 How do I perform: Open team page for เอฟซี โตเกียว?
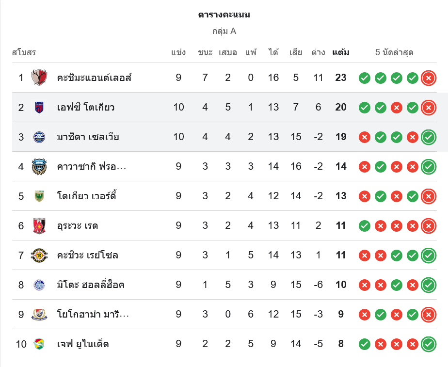click(x=85, y=107)
